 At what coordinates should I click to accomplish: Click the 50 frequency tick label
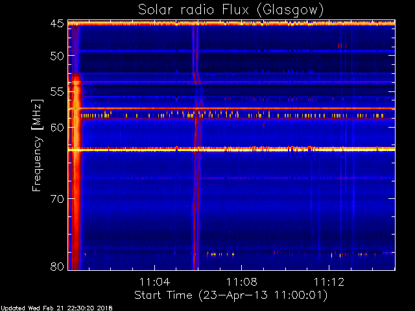[x=57, y=56]
